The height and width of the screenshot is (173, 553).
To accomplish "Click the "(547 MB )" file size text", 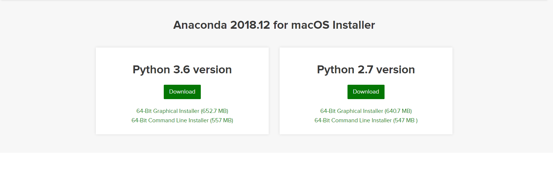I will [x=405, y=121].
